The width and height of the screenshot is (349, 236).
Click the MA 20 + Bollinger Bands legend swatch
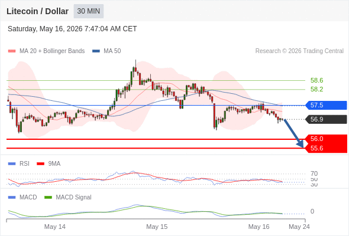pyautogui.click(x=12, y=51)
